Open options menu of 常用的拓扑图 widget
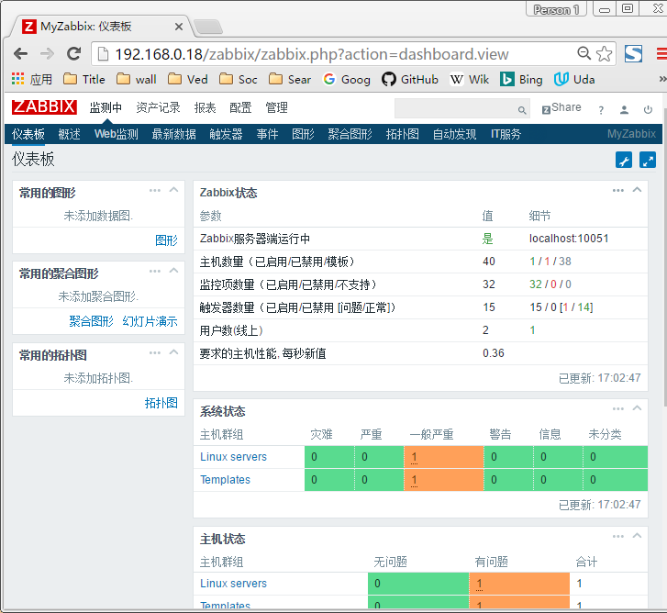Viewport: 667px width, 613px height. click(x=155, y=352)
